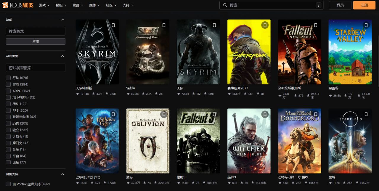Bookmark the Cyberpunk 2077 card
Image resolution: width=379 pixels, height=191 pixels.
click(265, 25)
